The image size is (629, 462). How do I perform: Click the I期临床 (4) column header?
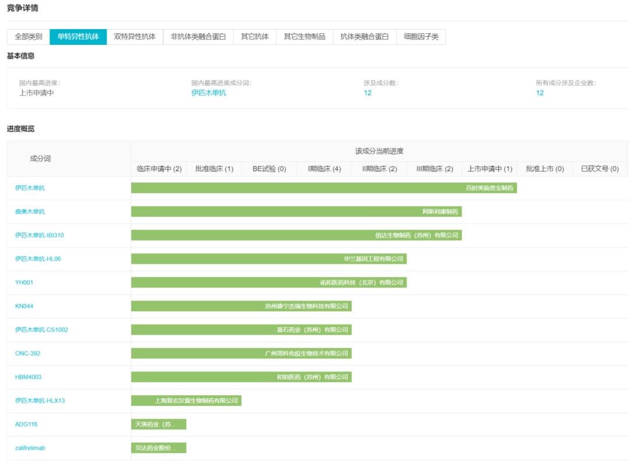[x=324, y=169]
